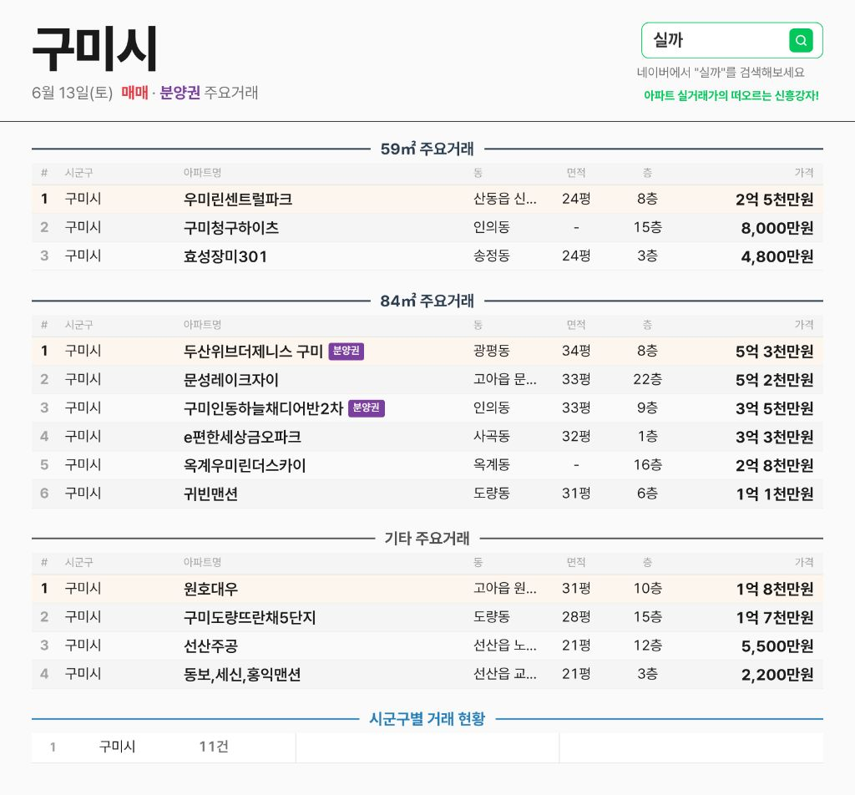Click the red 매매 label in subtitle

pos(134,93)
